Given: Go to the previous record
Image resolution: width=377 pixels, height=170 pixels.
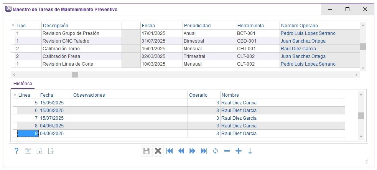Looking at the screenshot, I should click(x=181, y=151).
